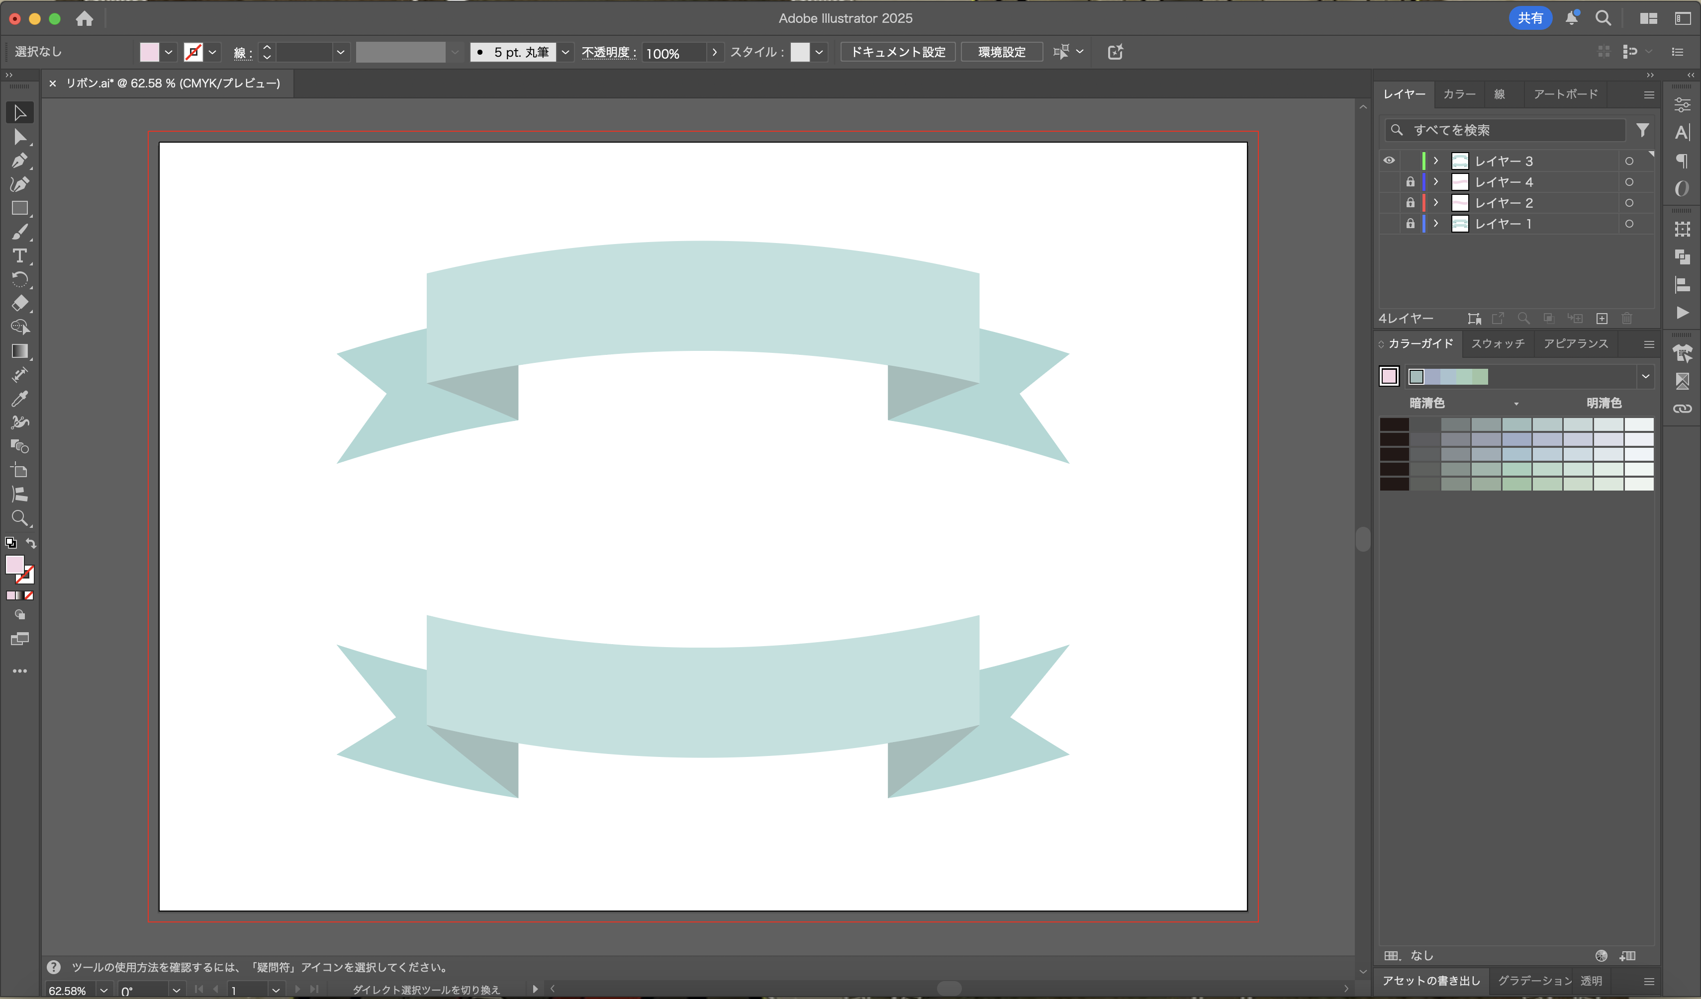Activate the Zoom tool
This screenshot has height=999, width=1701.
19,518
